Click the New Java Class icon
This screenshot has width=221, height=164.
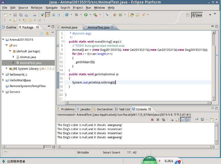[x=121, y=15]
